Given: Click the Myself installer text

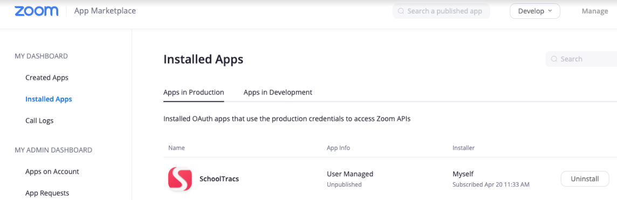Looking at the screenshot, I should 463,174.
